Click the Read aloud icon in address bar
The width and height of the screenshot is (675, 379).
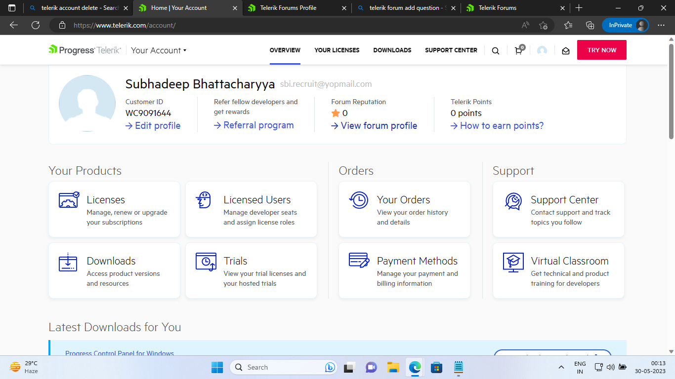525,25
